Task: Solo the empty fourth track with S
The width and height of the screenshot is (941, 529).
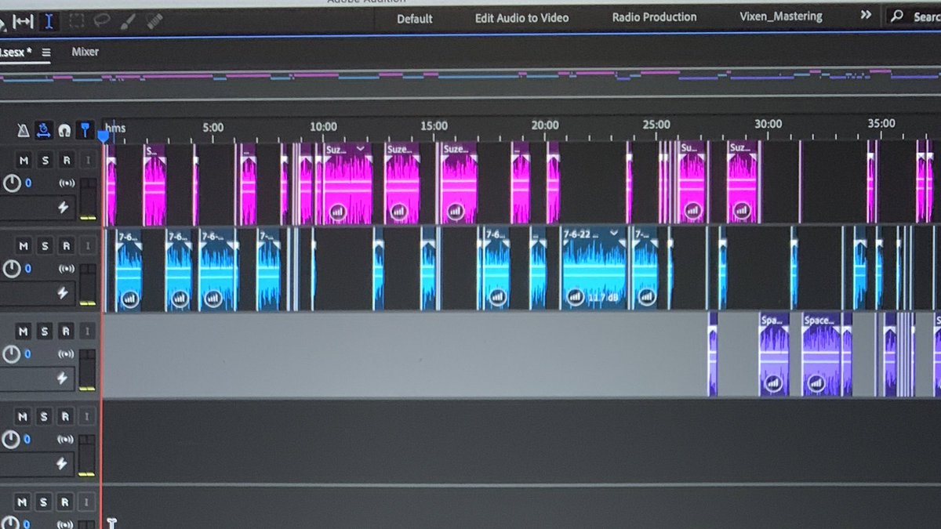Action: (x=45, y=416)
